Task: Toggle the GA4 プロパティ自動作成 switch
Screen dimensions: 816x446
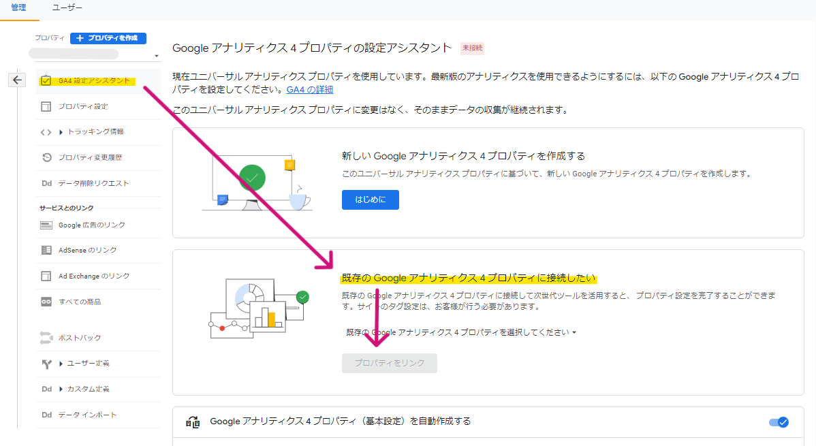Action: [x=779, y=422]
